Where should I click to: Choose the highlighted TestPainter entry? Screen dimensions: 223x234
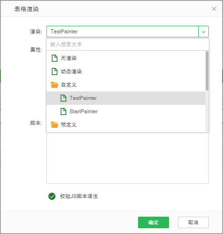point(126,98)
